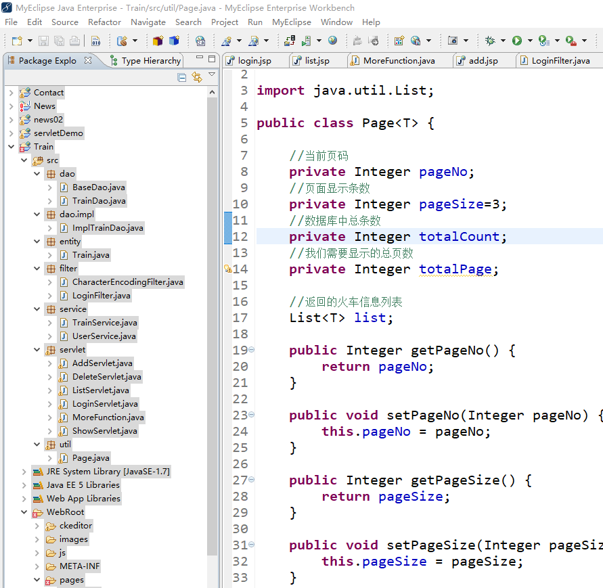The width and height of the screenshot is (603, 588).
Task: Open the web browser globe icon
Action: tap(333, 41)
